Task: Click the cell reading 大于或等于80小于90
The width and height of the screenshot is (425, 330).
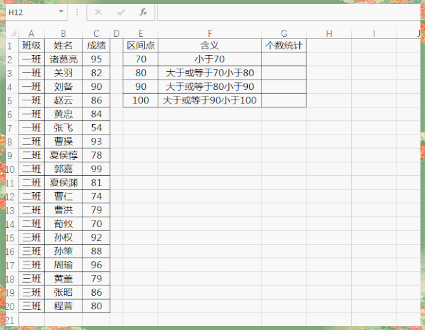Action: coord(210,87)
